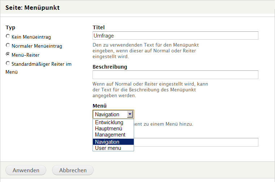Select the 'Kein Menüeintrag' radio button
Screen dimensions: 275x182
(8, 36)
